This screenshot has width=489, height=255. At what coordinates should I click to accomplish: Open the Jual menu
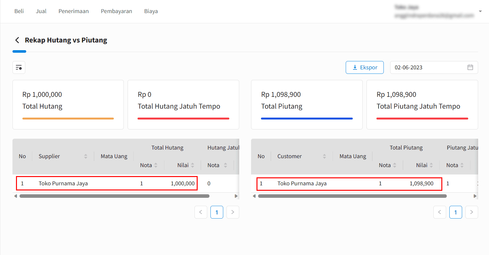click(41, 11)
